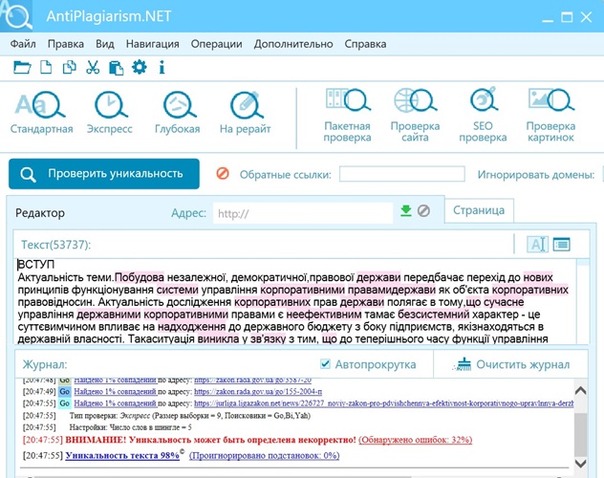Run the Экспресс check

(x=109, y=113)
